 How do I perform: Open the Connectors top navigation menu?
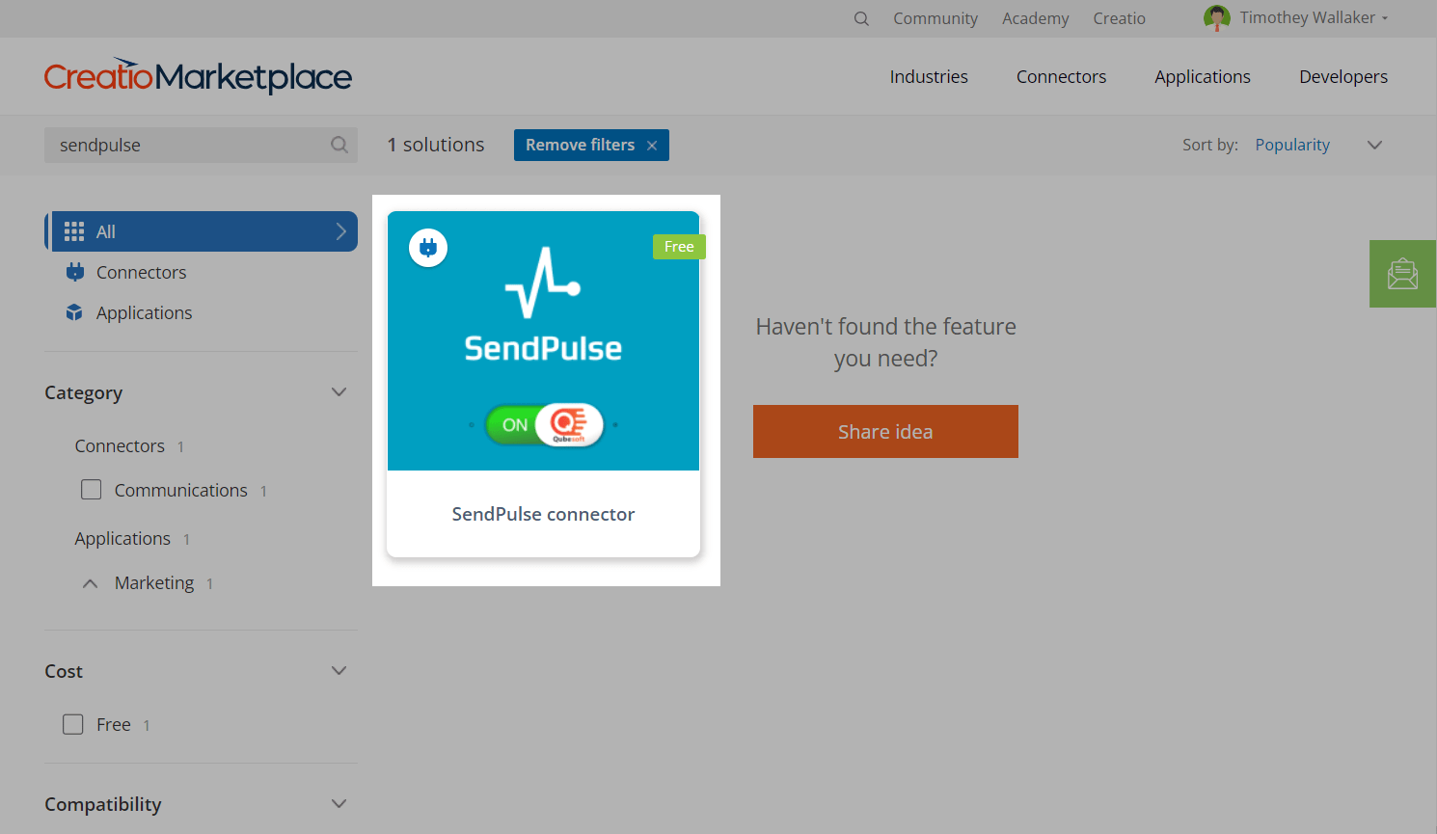coord(1061,76)
